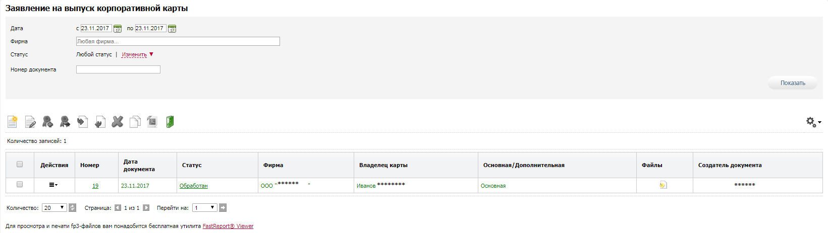Click the Номер документа input field
The width and height of the screenshot is (828, 233).
[x=118, y=69]
